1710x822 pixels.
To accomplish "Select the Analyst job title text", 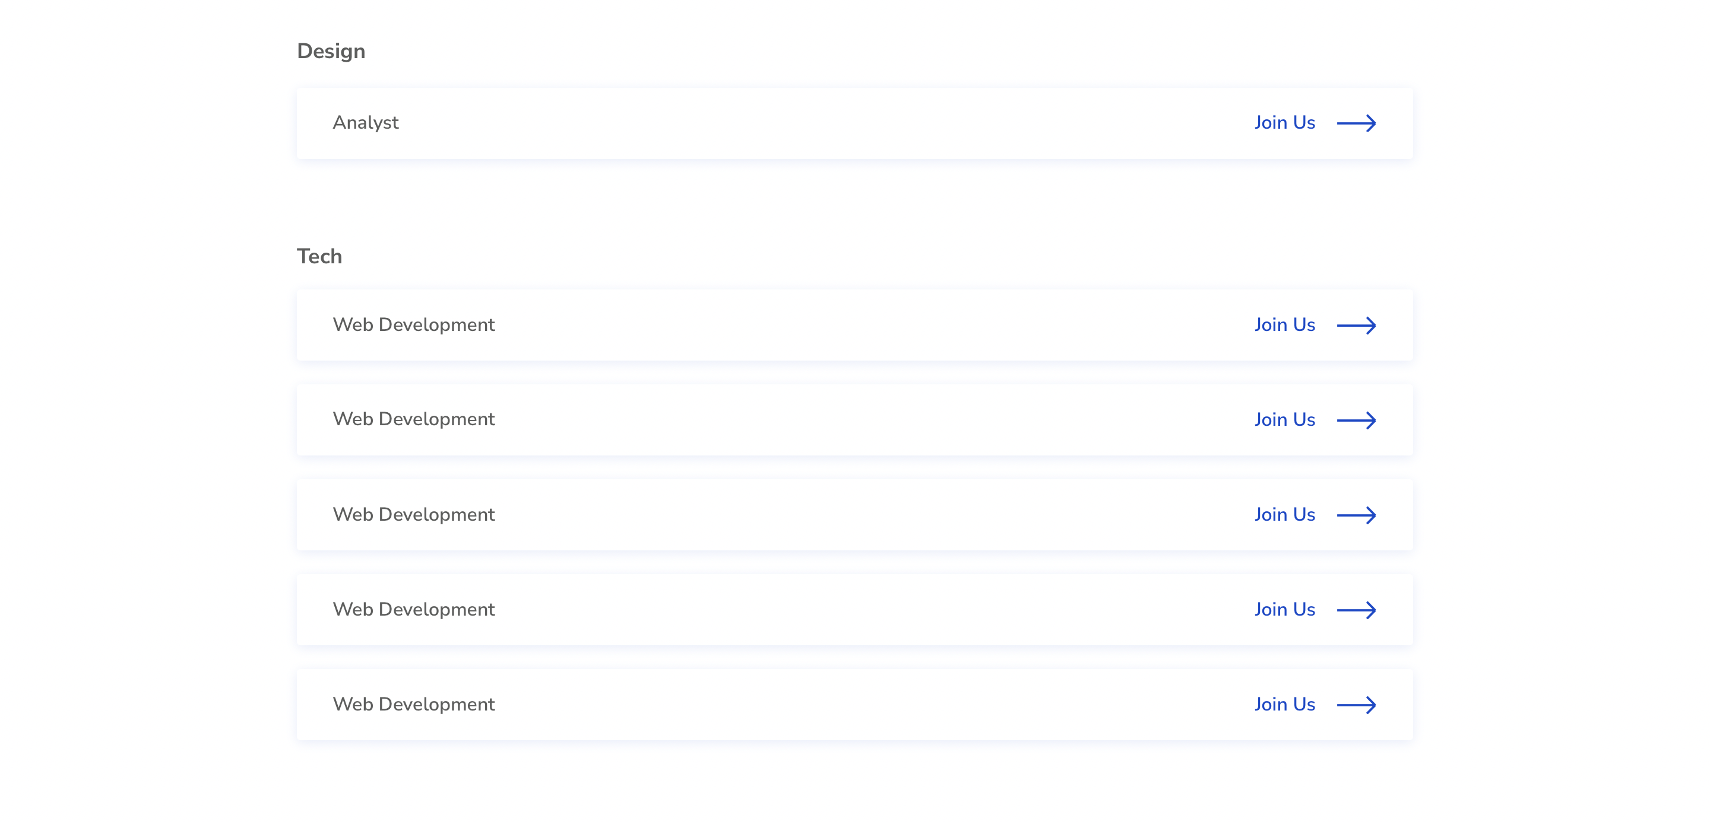I will coord(365,123).
